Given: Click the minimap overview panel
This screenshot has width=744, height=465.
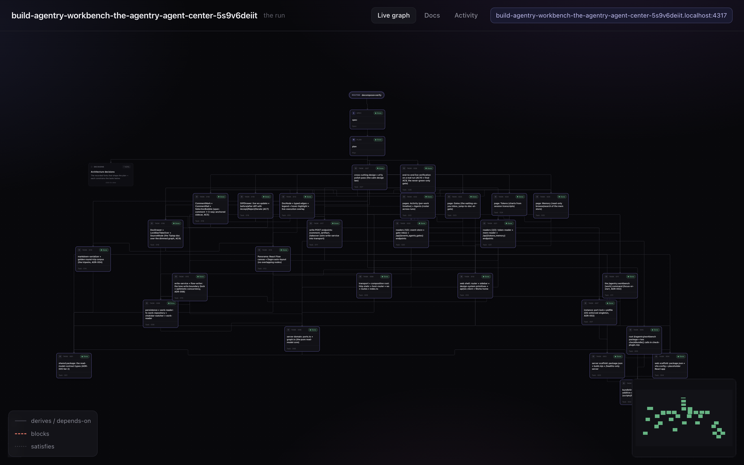Looking at the screenshot, I should (684, 418).
